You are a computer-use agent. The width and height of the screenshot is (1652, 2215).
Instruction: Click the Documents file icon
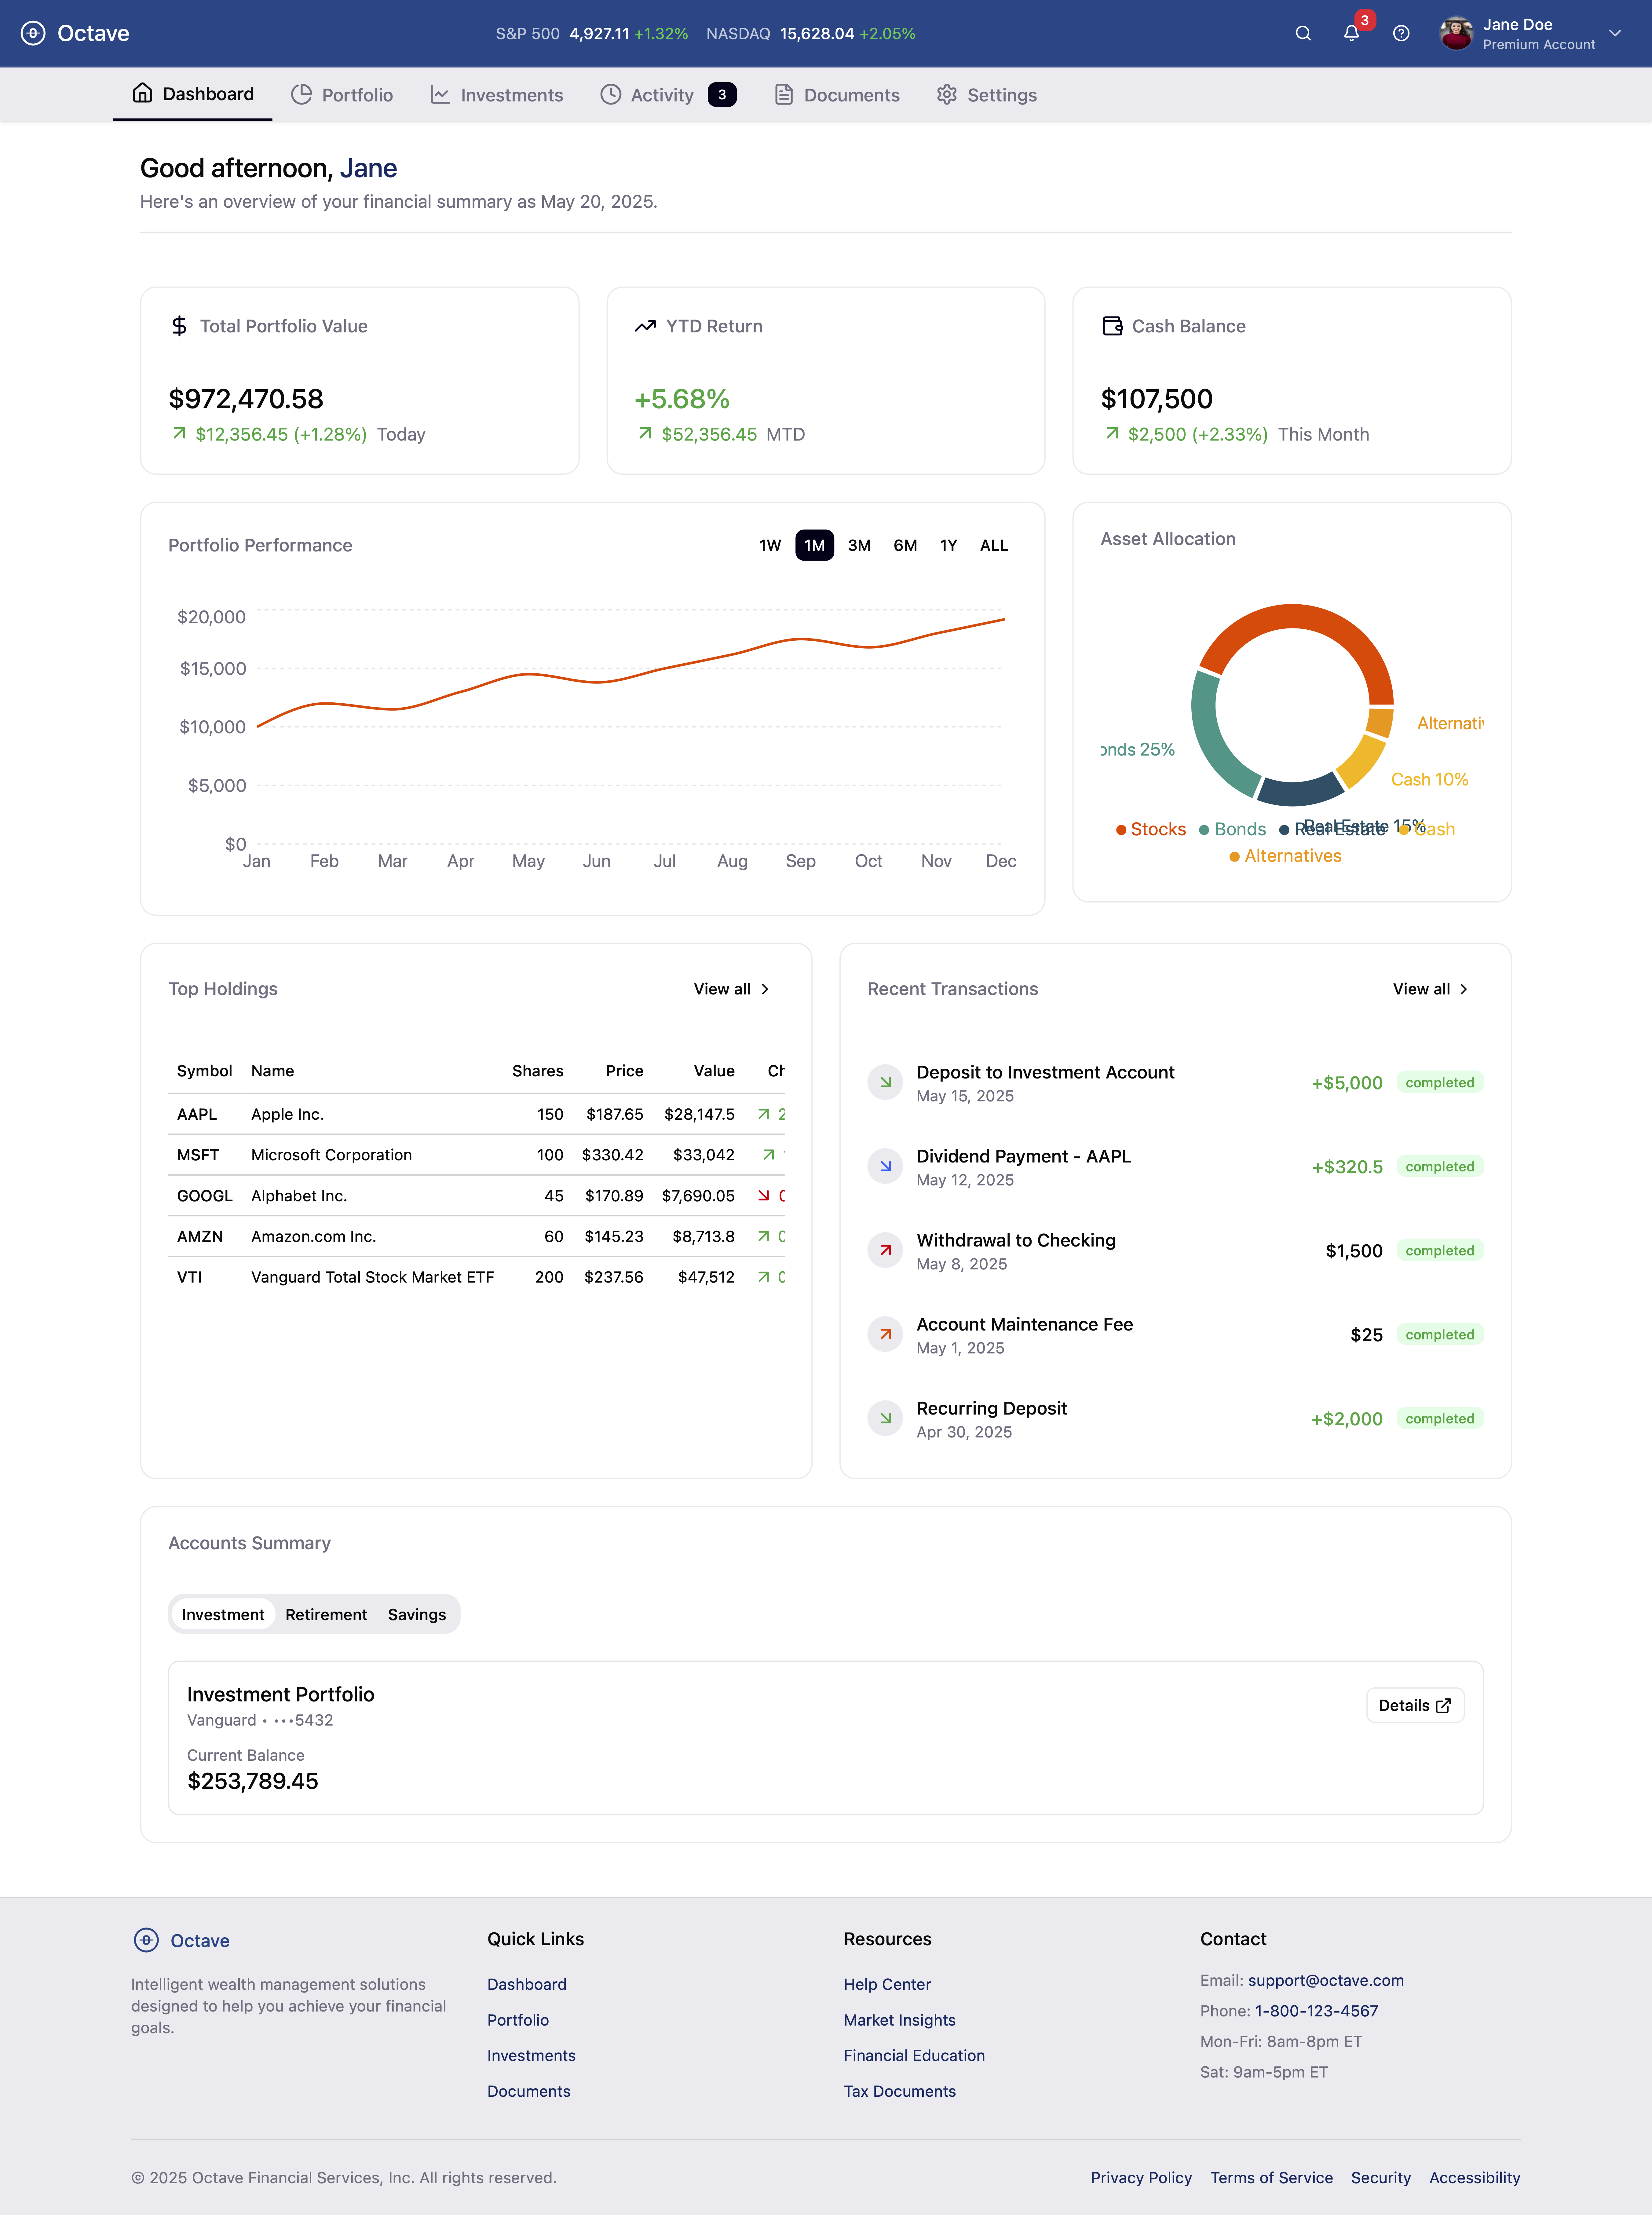784,94
